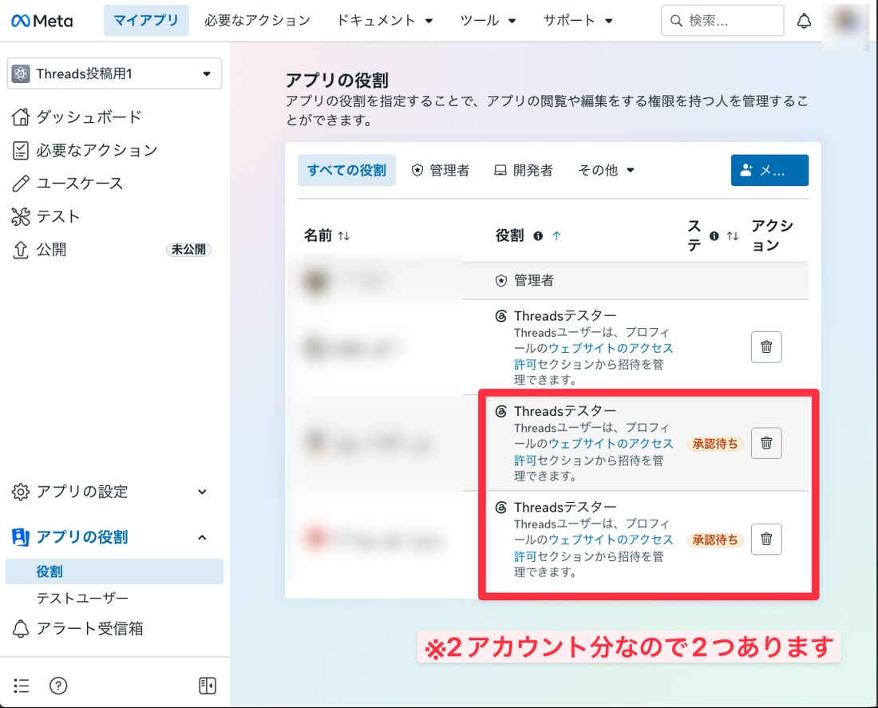Image resolution: width=878 pixels, height=708 pixels.
Task: Click the pencil icon beside ユースケース
Action: pyautogui.click(x=21, y=183)
